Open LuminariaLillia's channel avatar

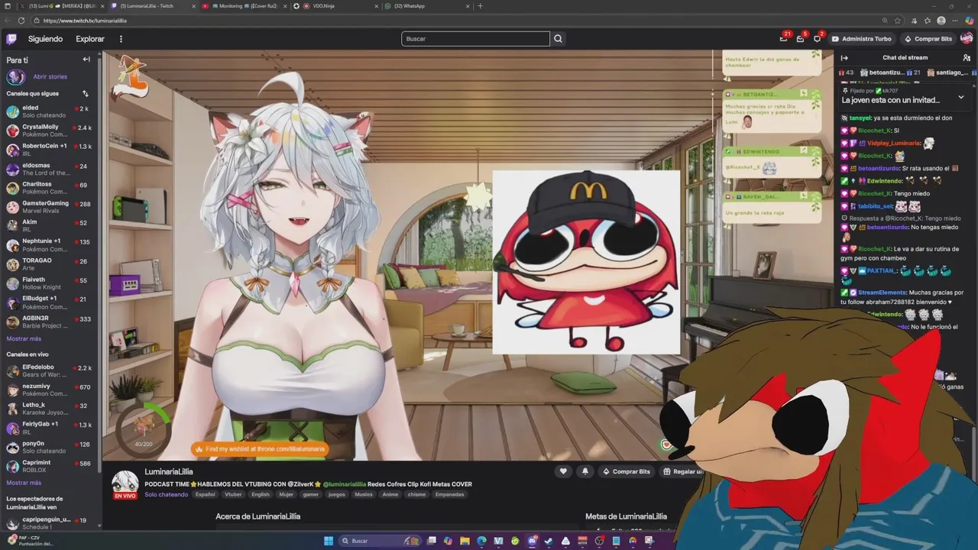pyautogui.click(x=125, y=483)
